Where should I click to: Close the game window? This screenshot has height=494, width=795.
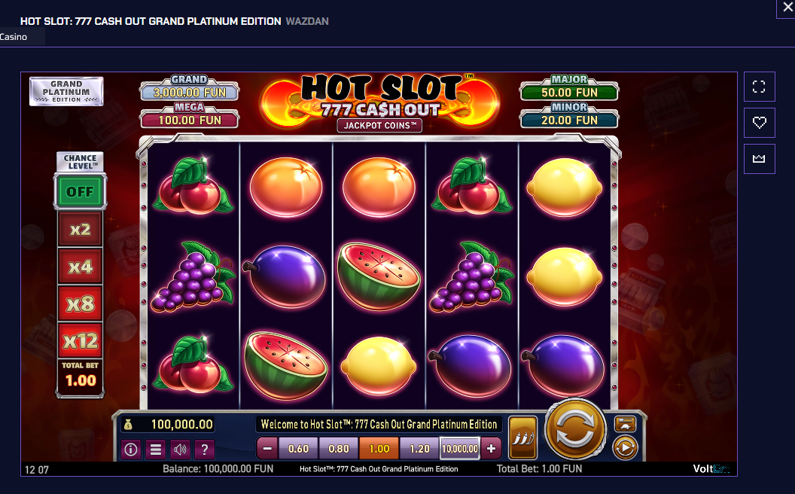point(788,8)
